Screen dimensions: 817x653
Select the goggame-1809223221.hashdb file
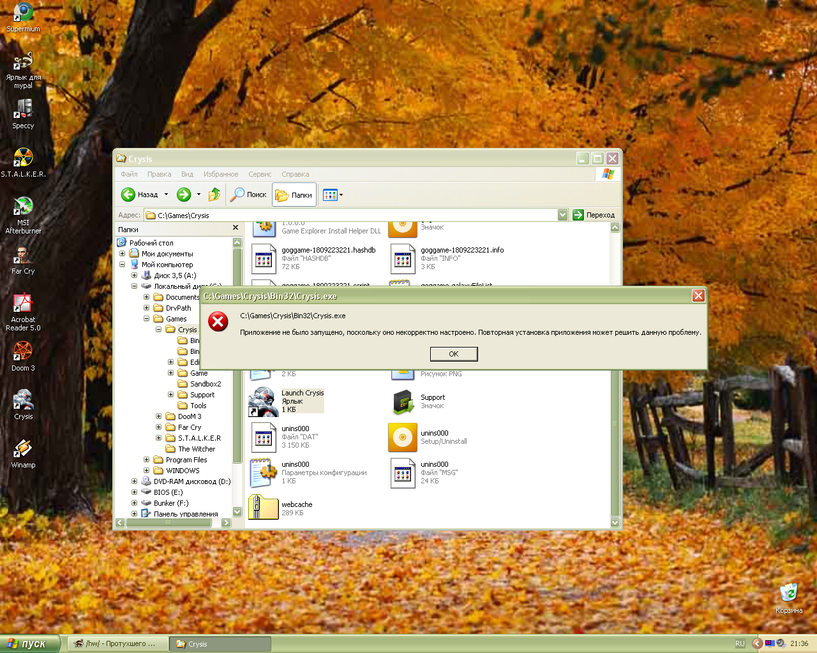tap(313, 258)
